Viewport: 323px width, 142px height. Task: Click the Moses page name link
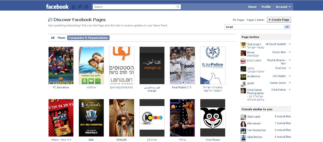213,140
